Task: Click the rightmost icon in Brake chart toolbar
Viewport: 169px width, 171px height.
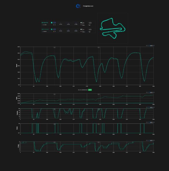Action: coord(154,122)
